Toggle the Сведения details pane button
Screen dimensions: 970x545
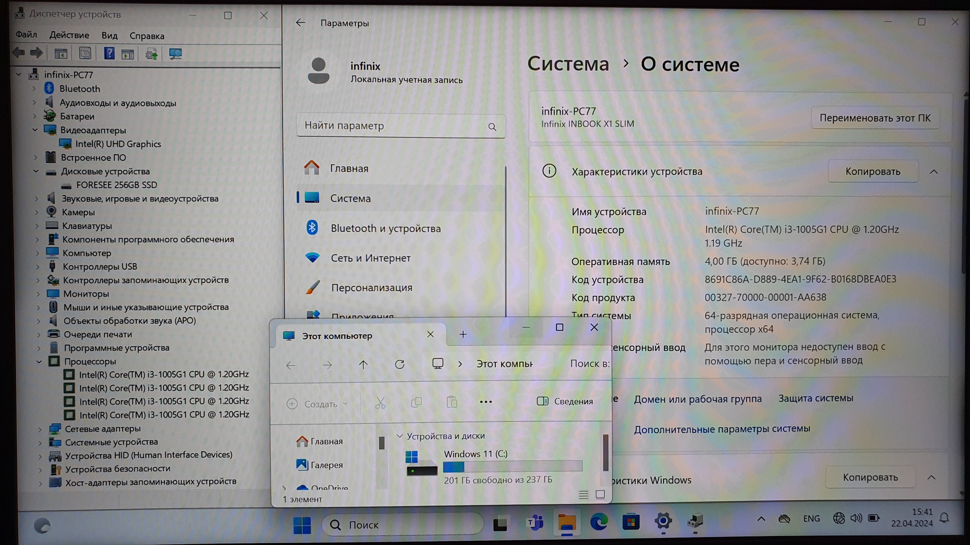pyautogui.click(x=565, y=401)
